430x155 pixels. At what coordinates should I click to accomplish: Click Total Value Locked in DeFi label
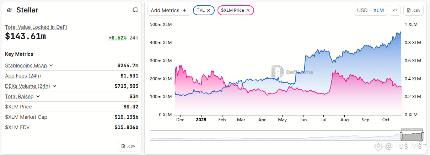36,27
